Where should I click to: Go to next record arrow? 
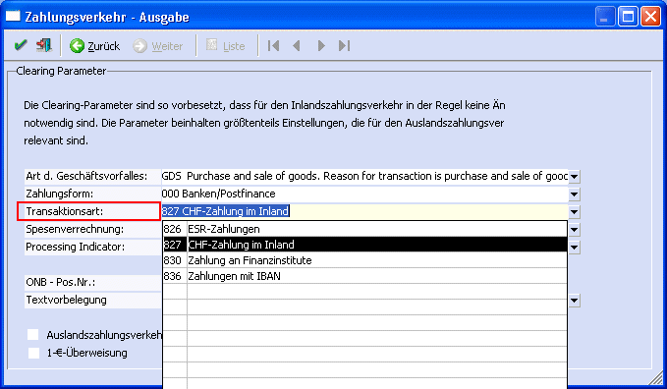(321, 45)
